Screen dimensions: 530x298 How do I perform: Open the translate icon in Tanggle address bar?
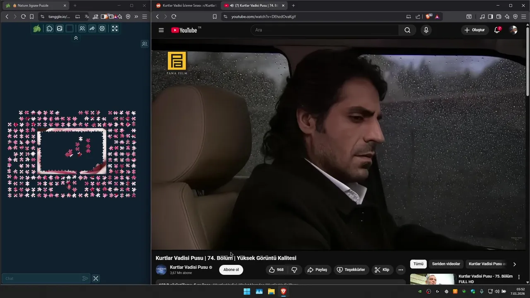pos(87,17)
